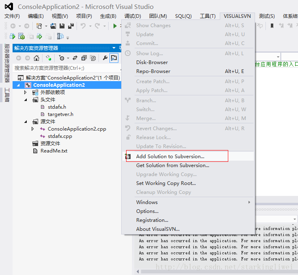Screen dimensions: 298x275
Task: Select the 资源文件 folder
Action: coord(50,144)
